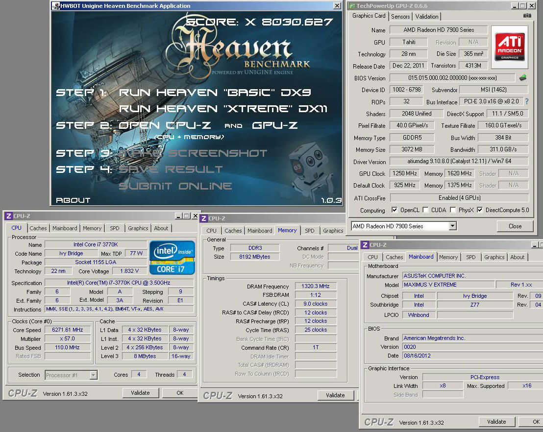Image resolution: width=543 pixels, height=432 pixels.
Task: Click Validate in the CPU-Z memory window
Action: coord(335,395)
